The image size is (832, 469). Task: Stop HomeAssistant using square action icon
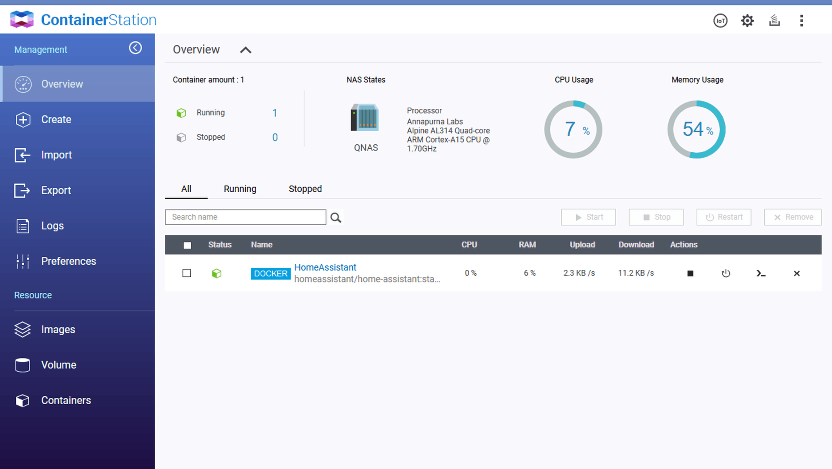[x=690, y=273]
